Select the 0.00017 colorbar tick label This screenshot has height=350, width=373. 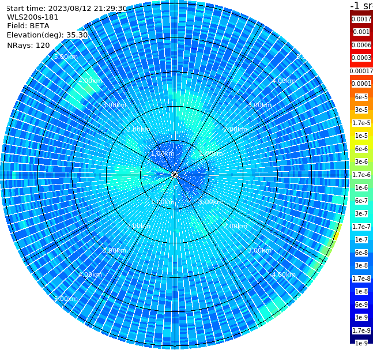click(x=361, y=71)
